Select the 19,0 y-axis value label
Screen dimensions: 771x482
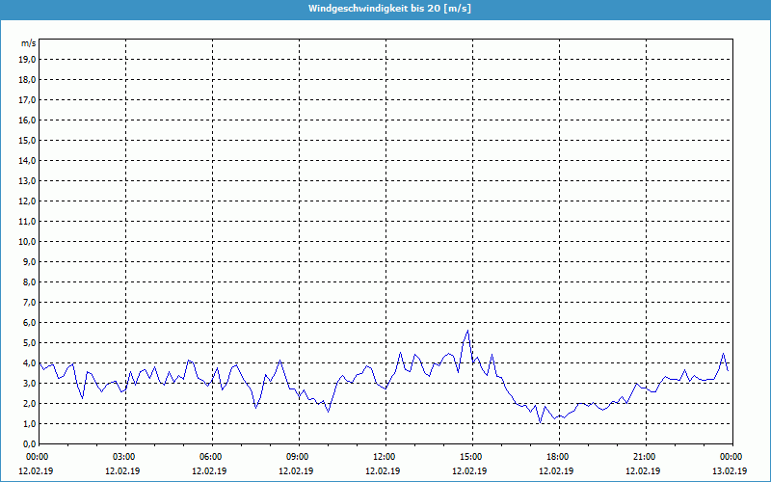(27, 59)
